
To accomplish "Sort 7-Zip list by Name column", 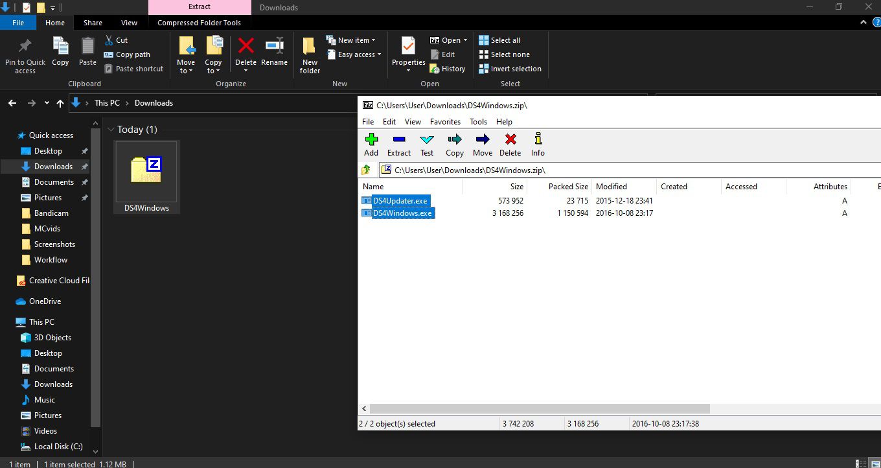I will click(411, 187).
